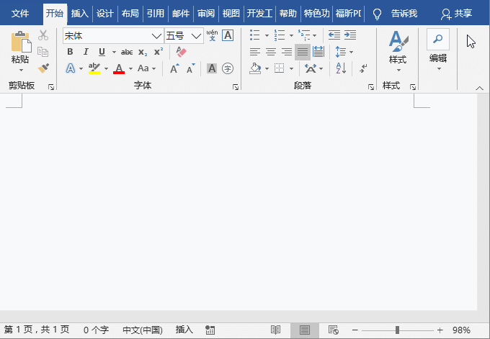Click the Copy icon
This screenshot has width=490, height=339.
click(43, 52)
